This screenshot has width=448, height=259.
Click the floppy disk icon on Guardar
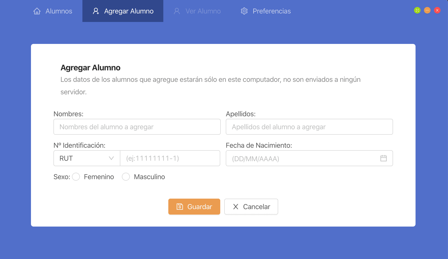(180, 207)
